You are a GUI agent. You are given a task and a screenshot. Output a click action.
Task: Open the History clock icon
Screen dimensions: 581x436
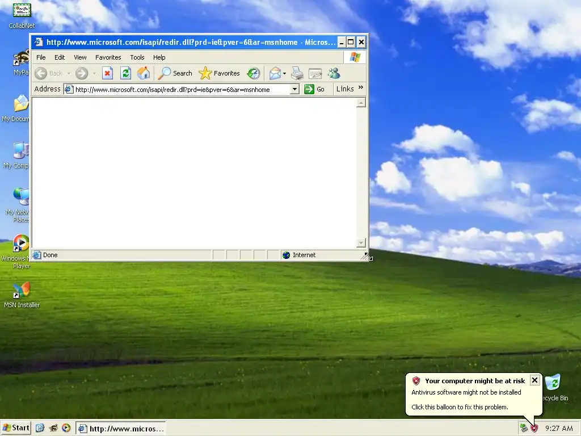tap(254, 73)
